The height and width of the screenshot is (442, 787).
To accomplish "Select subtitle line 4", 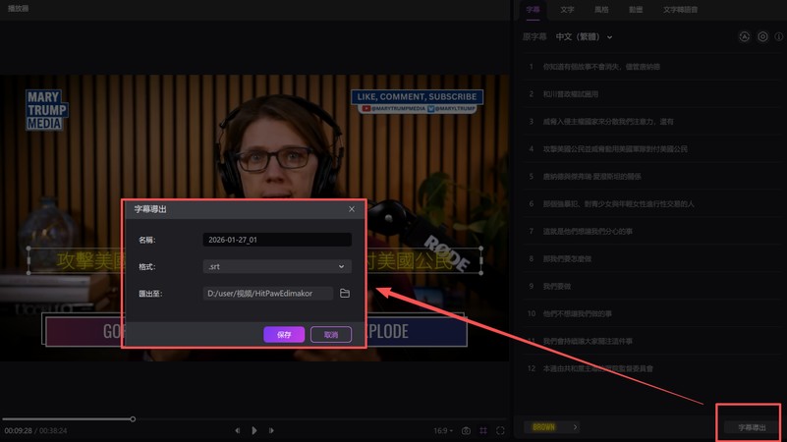I will (x=651, y=149).
